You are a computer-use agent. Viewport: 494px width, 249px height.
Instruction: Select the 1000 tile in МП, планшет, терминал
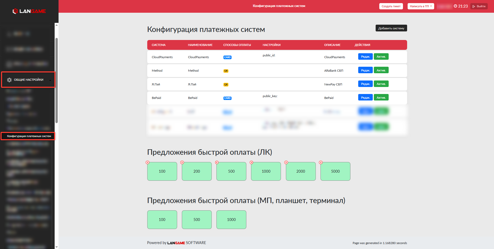click(x=231, y=220)
